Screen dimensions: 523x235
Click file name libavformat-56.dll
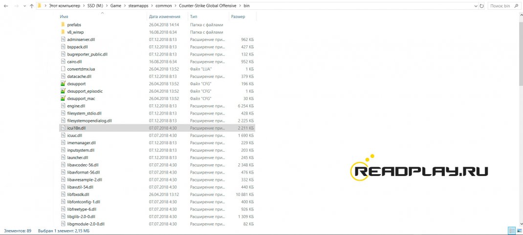(x=84, y=172)
